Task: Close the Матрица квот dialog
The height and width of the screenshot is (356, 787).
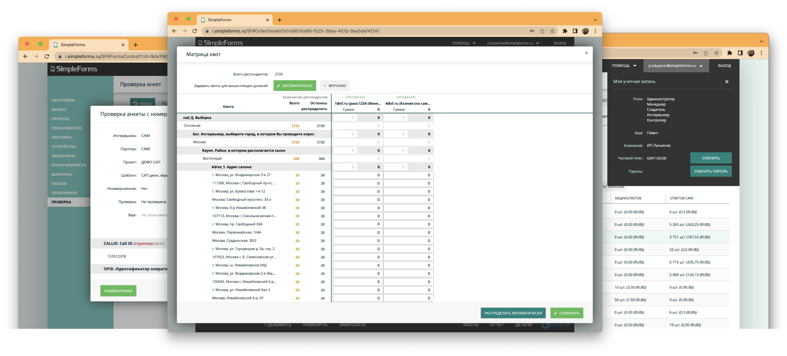Action: click(586, 53)
